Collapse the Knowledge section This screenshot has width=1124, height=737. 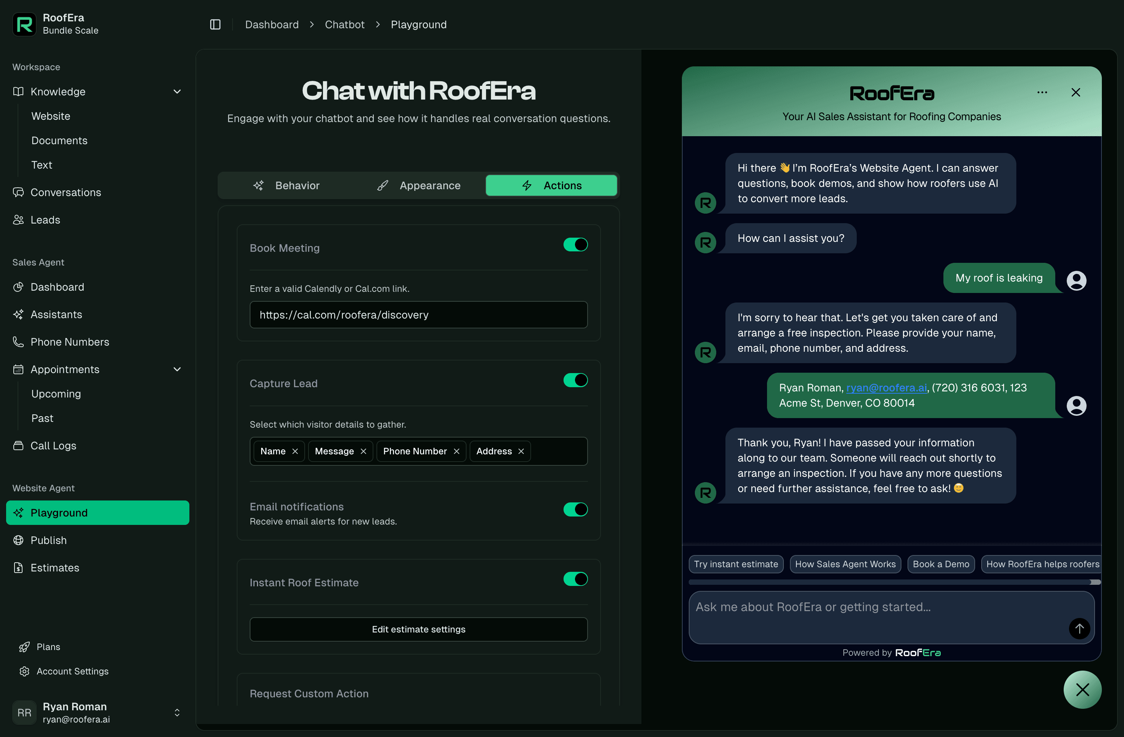177,91
